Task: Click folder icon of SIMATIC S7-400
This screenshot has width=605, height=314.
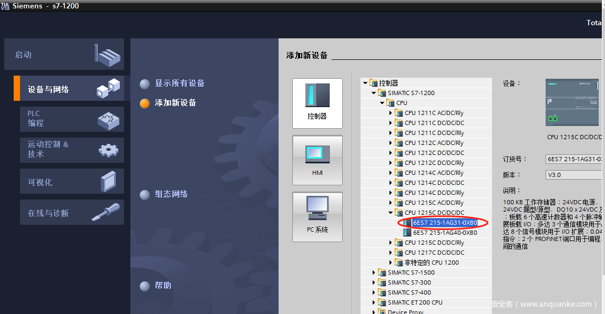Action: (382, 292)
